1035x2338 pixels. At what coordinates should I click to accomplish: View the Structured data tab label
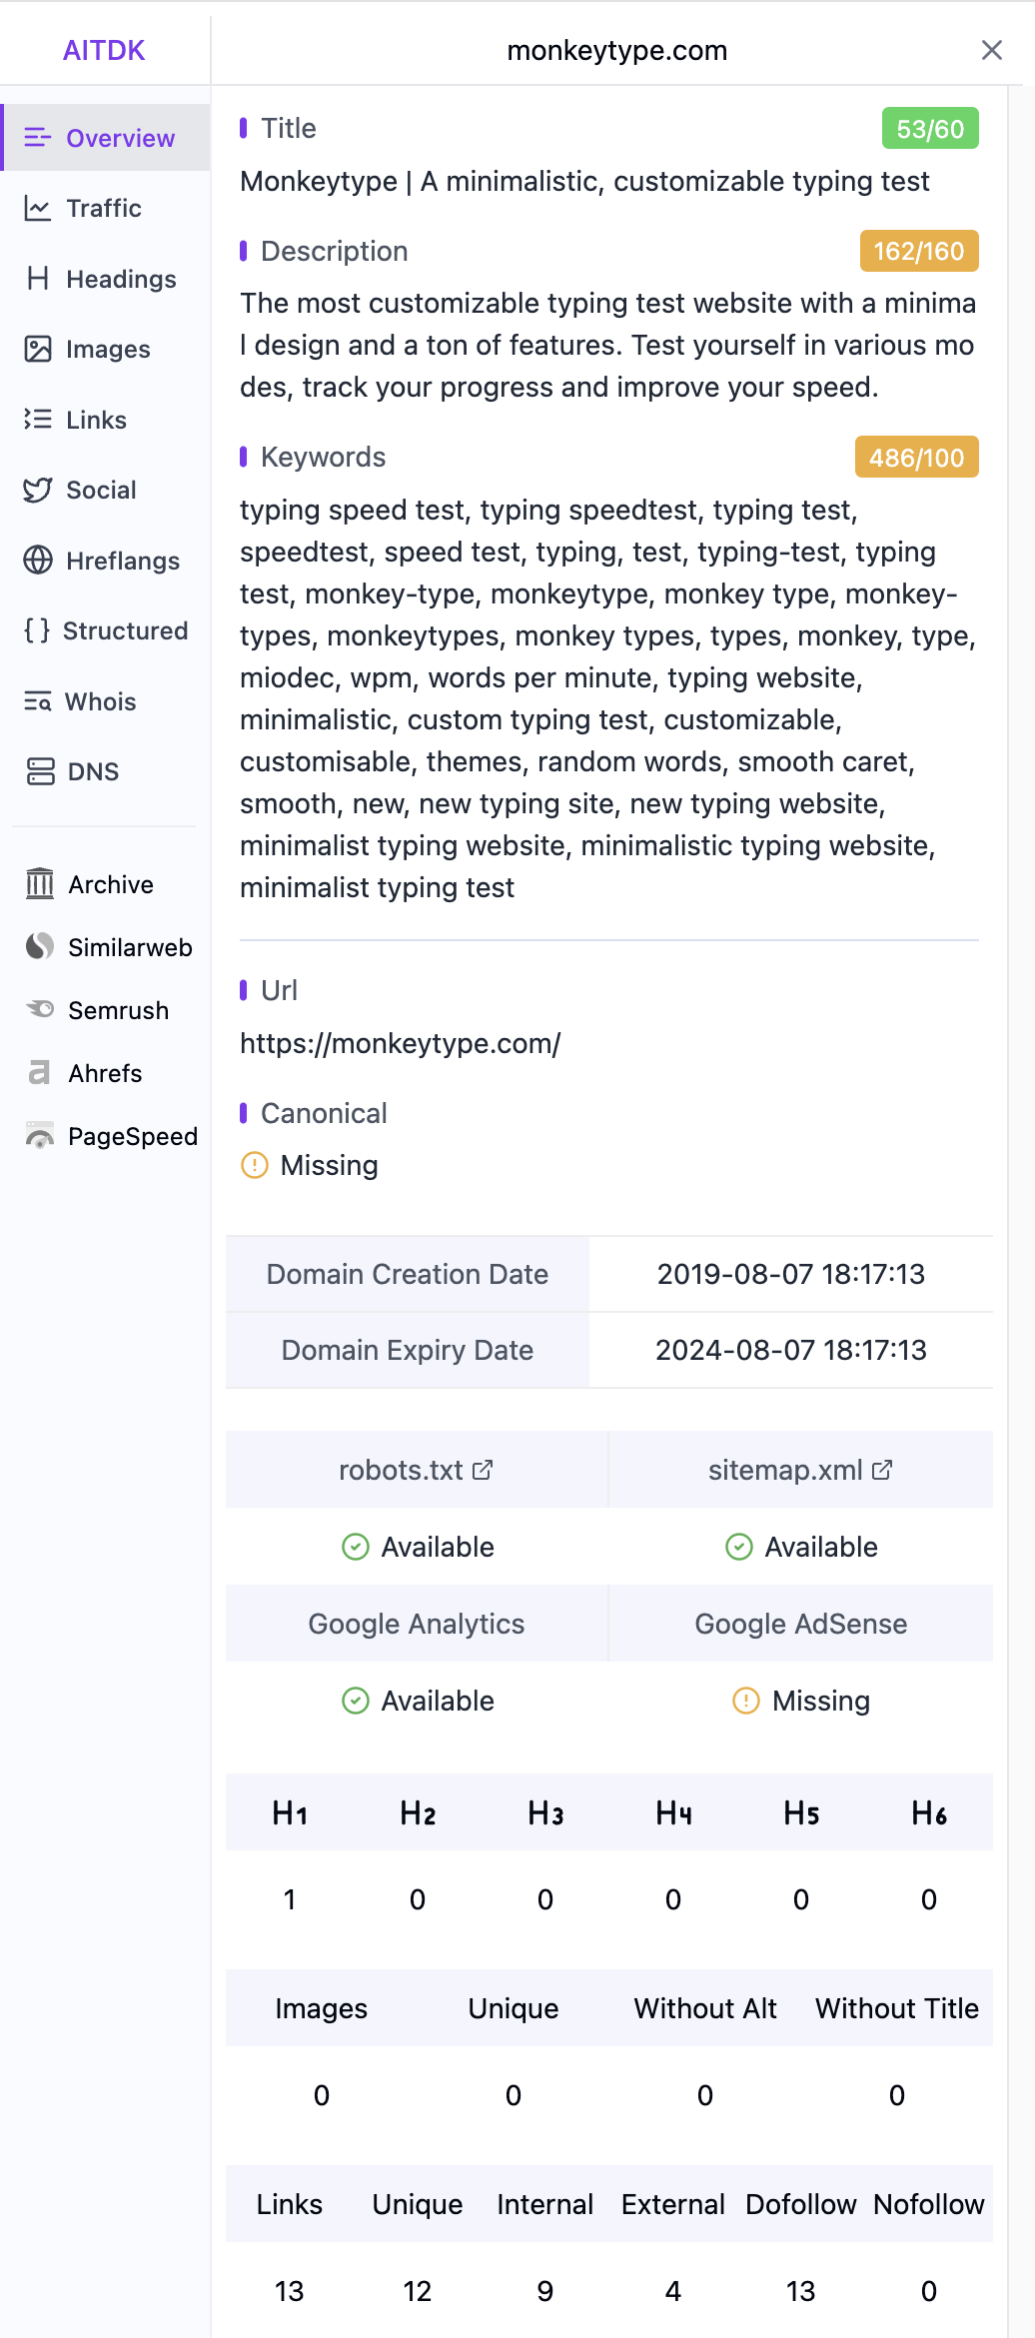(x=126, y=630)
